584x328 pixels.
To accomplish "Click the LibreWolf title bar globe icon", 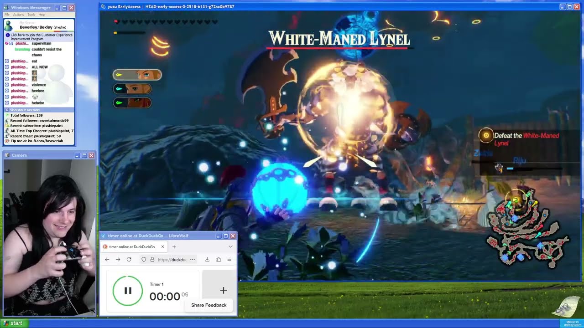I will pyautogui.click(x=104, y=236).
